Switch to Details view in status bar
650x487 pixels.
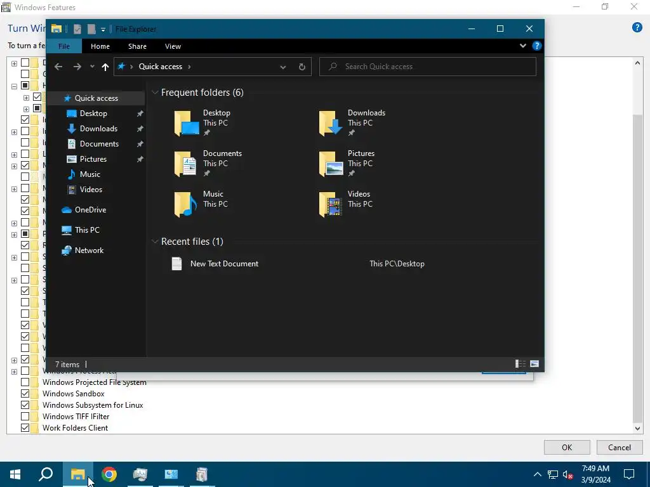[x=521, y=364]
